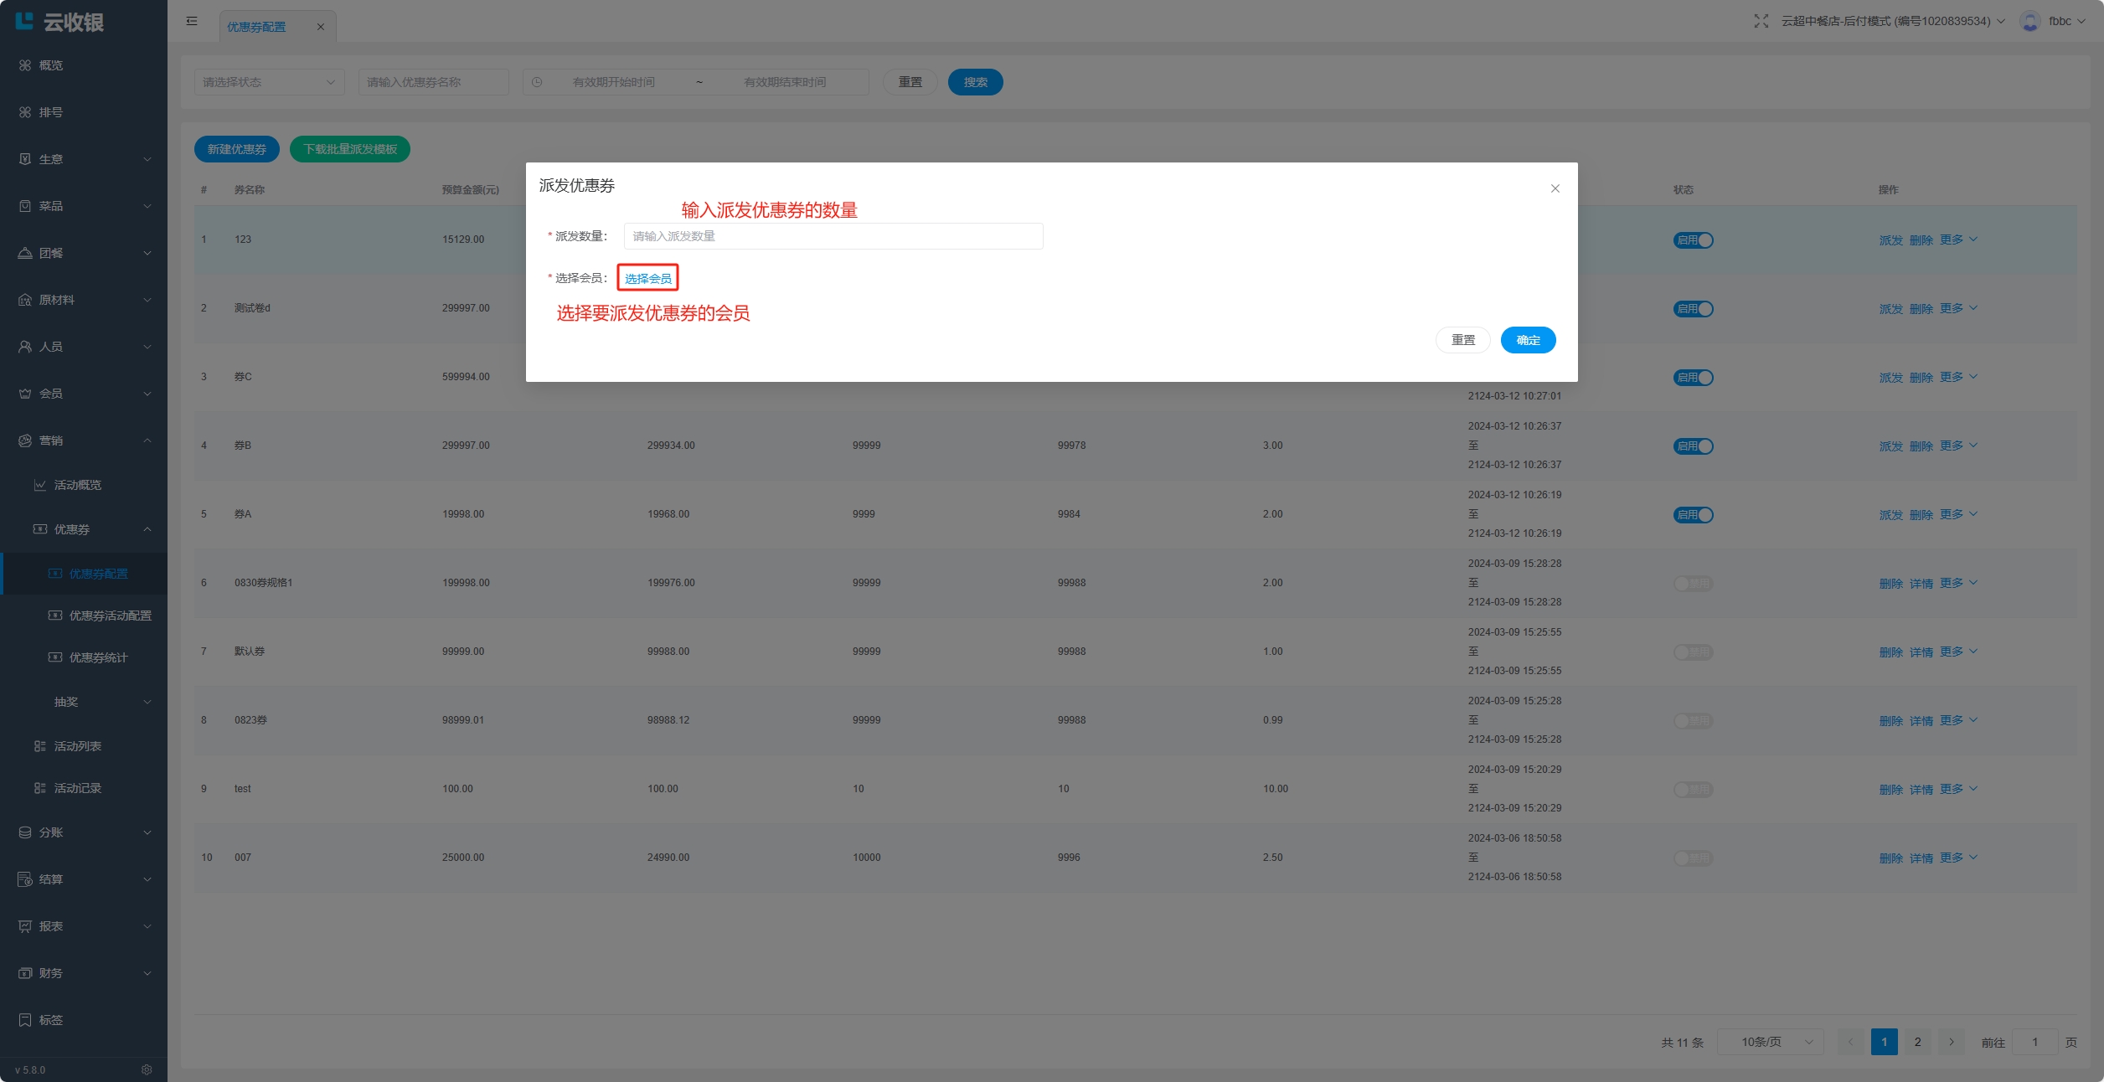This screenshot has height=1082, width=2104.
Task: Toggle the 启用 switch for coupon 123
Action: coord(1693,240)
